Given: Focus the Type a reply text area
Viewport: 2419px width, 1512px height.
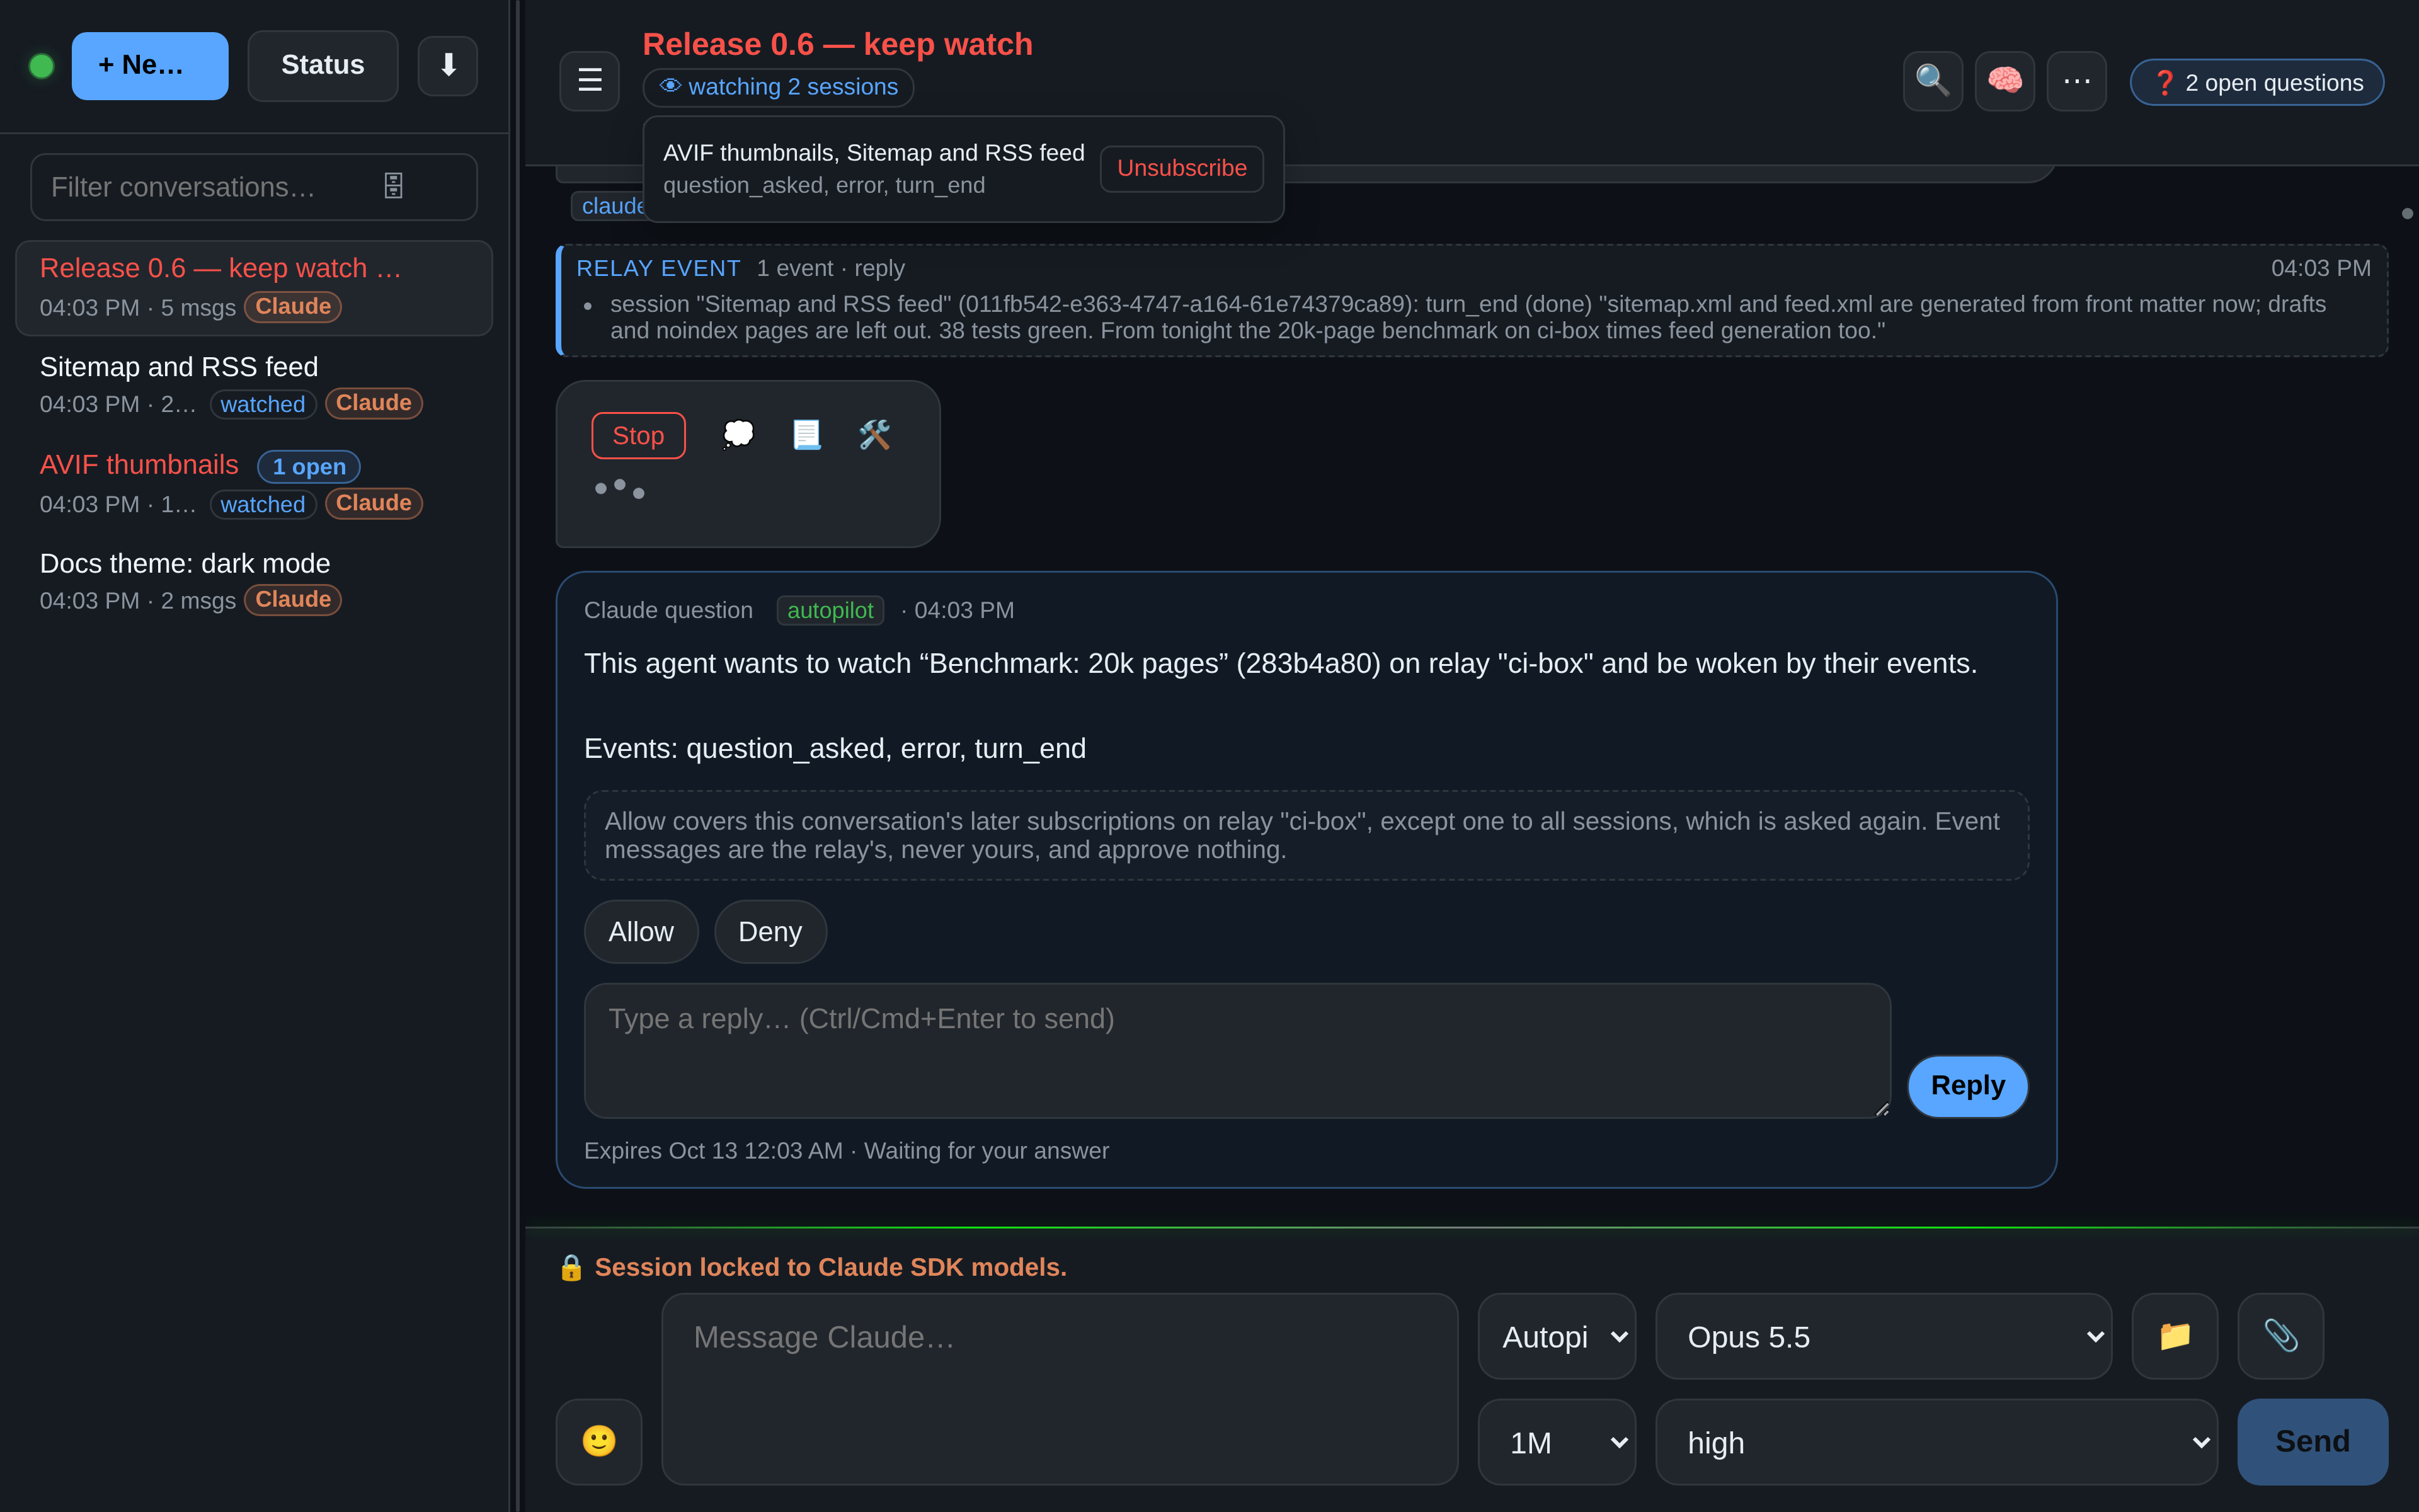Looking at the screenshot, I should pos(1237,1050).
